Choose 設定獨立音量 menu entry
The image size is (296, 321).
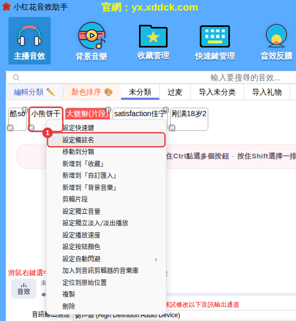tap(106, 211)
